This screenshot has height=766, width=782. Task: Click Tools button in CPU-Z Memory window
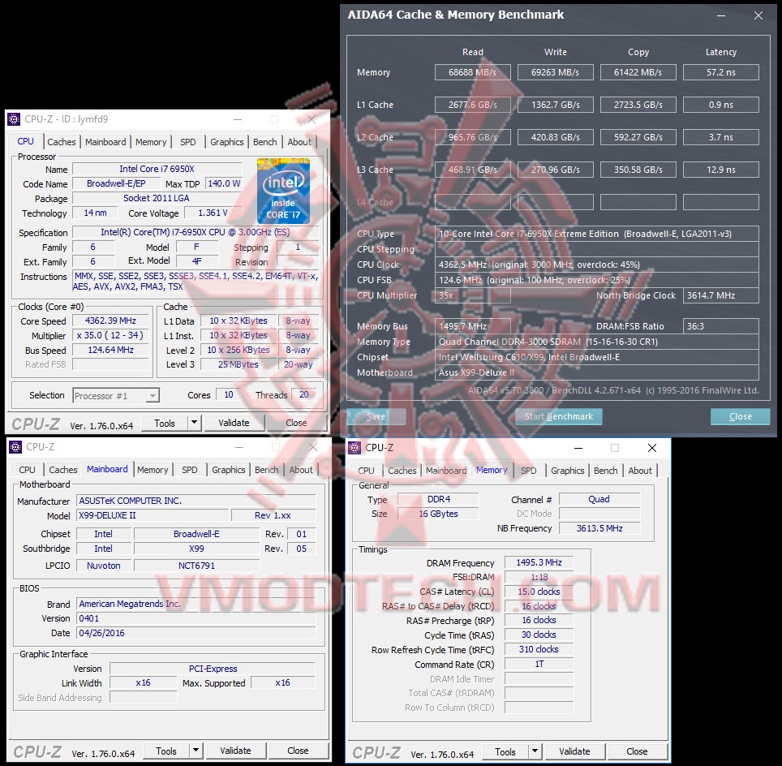point(505,751)
